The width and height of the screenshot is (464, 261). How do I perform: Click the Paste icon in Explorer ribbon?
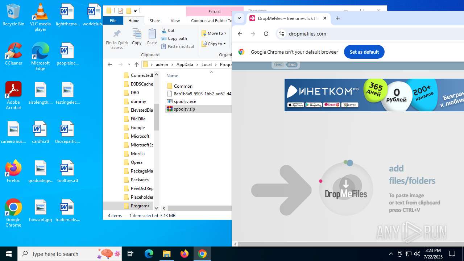pos(152,37)
